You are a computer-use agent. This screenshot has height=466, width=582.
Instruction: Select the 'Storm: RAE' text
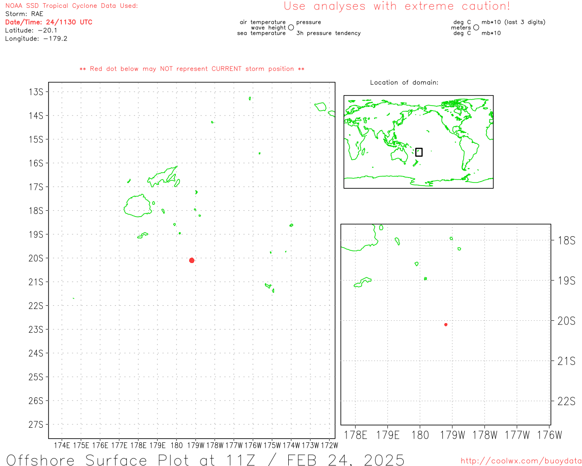[x=24, y=14]
